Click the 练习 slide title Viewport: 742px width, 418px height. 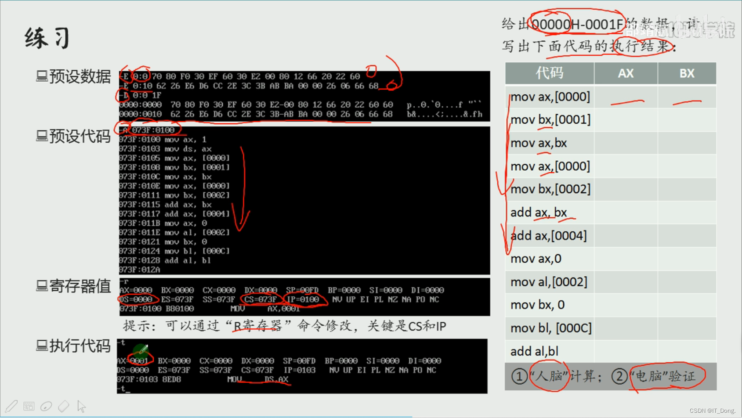pos(47,38)
